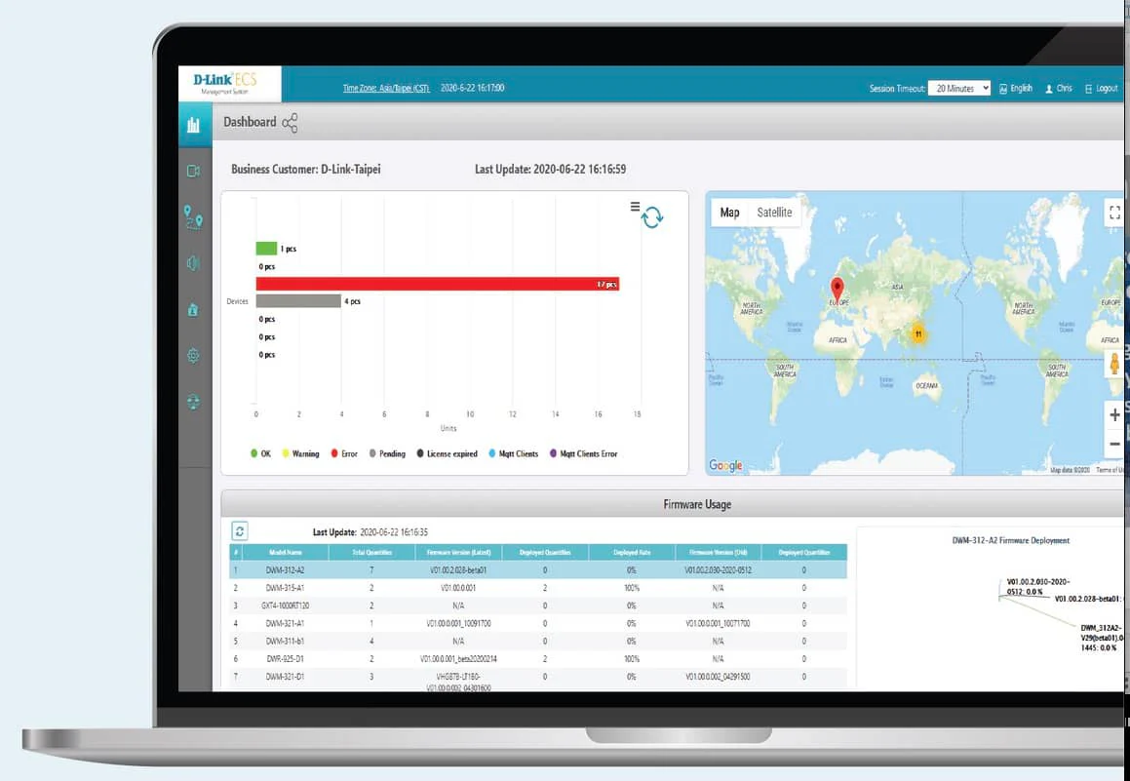
Task: Click the green 1 pcs OK bar
Action: click(266, 249)
